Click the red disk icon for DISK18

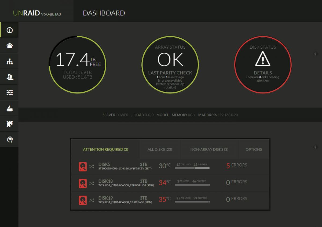(x=83, y=183)
